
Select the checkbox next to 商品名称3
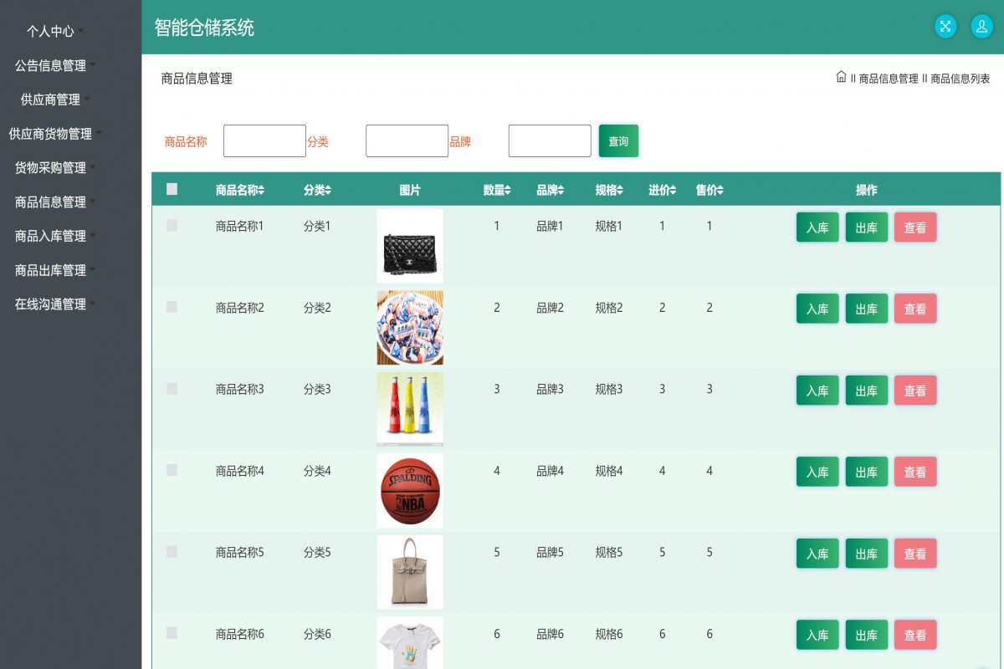[x=172, y=389]
